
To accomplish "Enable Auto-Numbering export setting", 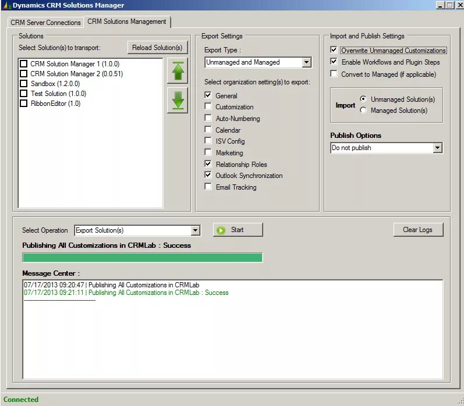I will pyautogui.click(x=208, y=118).
